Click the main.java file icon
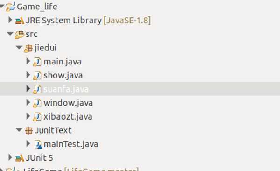This screenshot has height=171, width=280. [37, 62]
